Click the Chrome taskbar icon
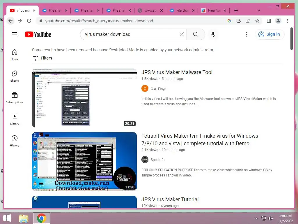The height and width of the screenshot is (224, 298). [x=42, y=218]
